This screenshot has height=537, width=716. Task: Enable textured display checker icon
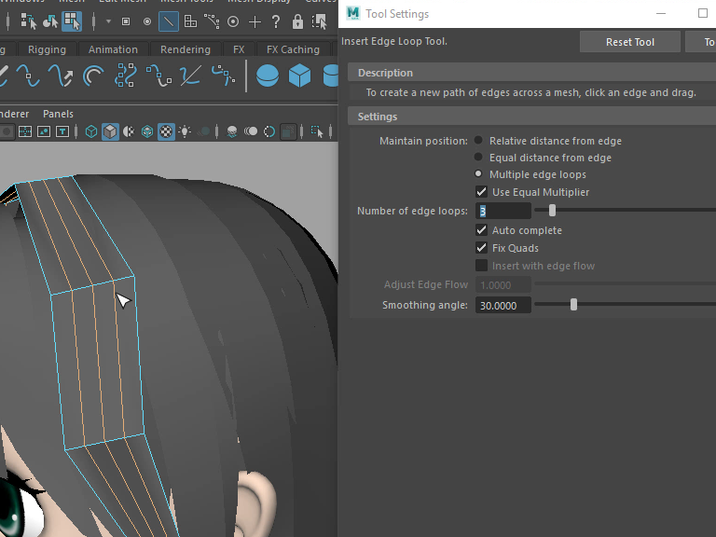166,131
